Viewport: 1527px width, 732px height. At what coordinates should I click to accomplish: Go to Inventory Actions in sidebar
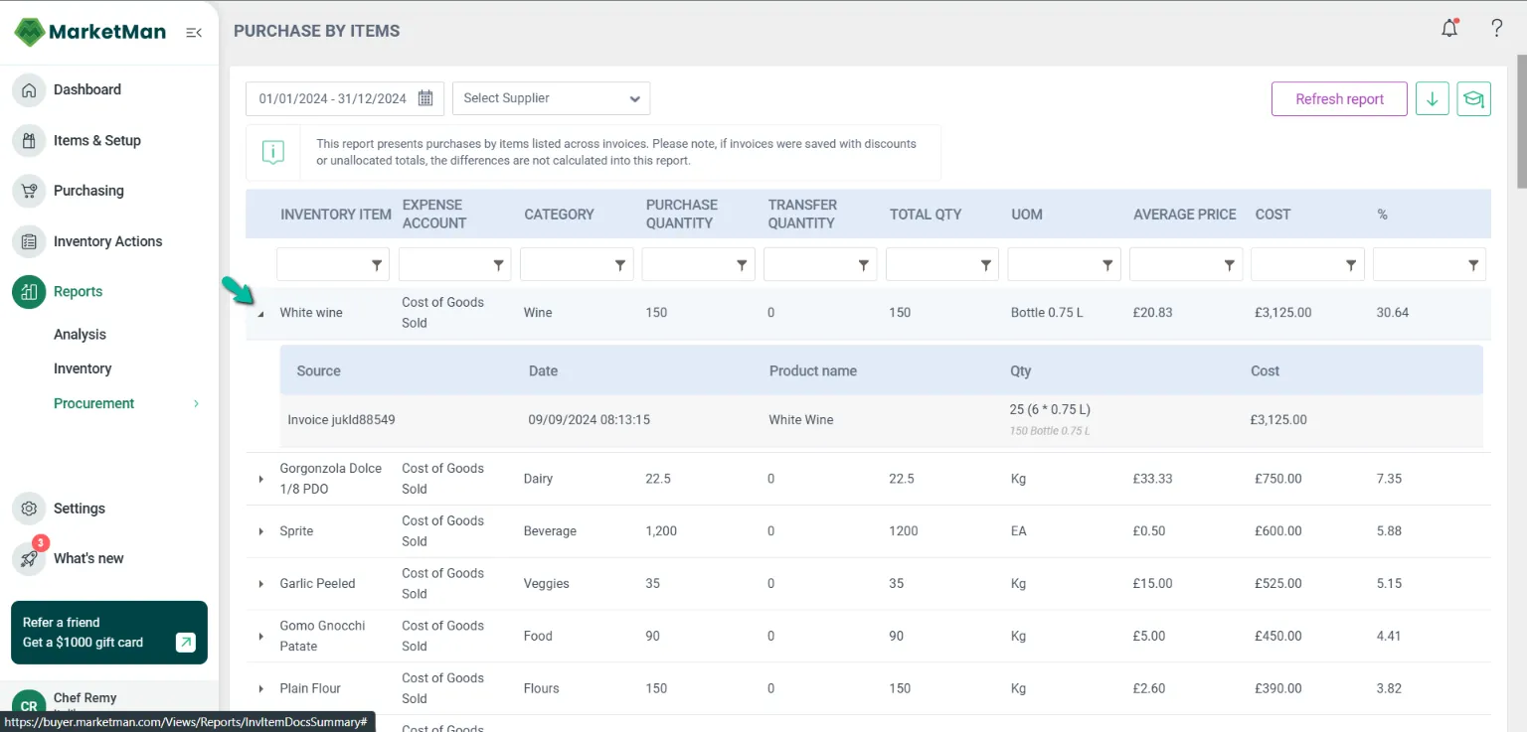[107, 241]
